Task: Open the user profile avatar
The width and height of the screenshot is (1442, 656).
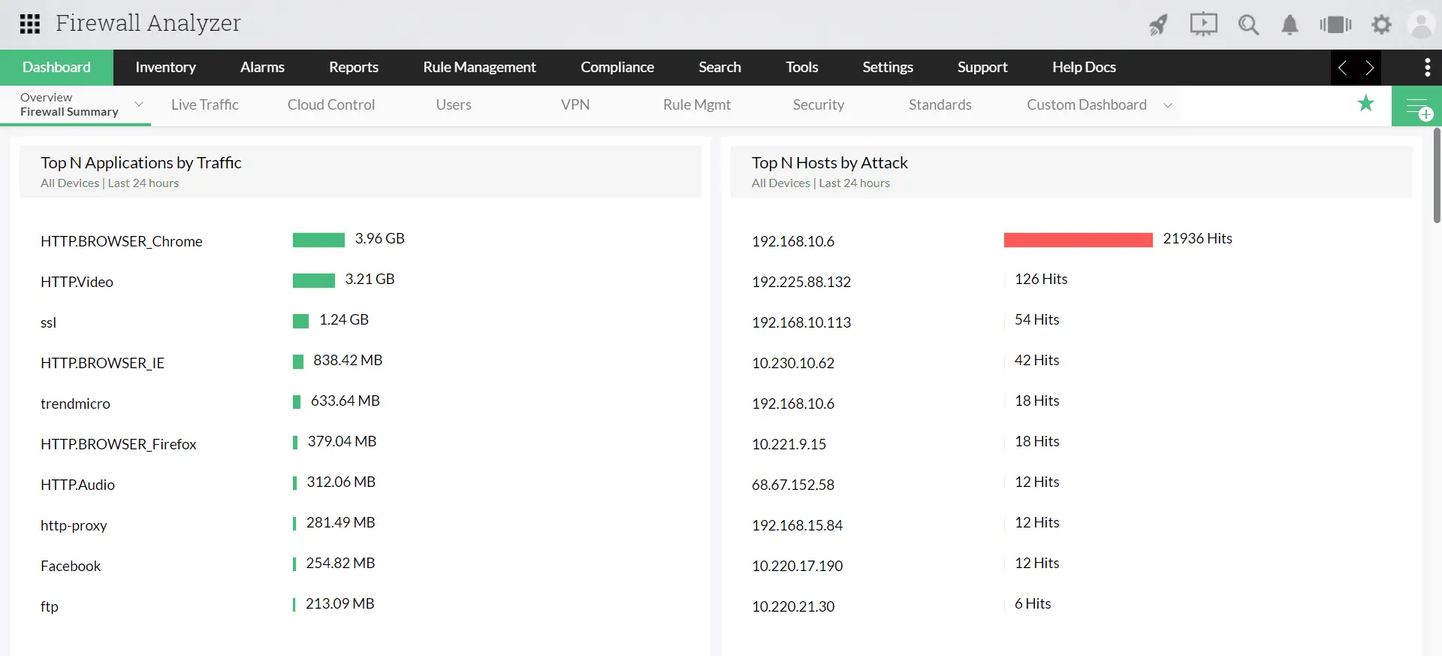Action: pos(1421,25)
